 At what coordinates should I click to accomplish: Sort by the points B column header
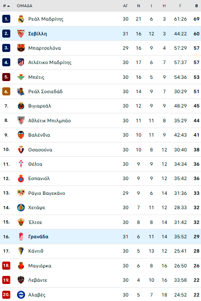[x=197, y=6]
